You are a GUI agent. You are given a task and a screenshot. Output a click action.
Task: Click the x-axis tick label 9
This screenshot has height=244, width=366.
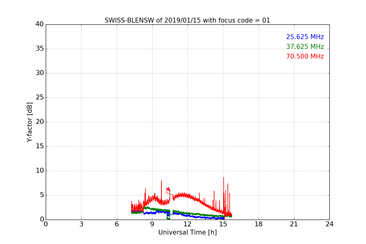152,224
